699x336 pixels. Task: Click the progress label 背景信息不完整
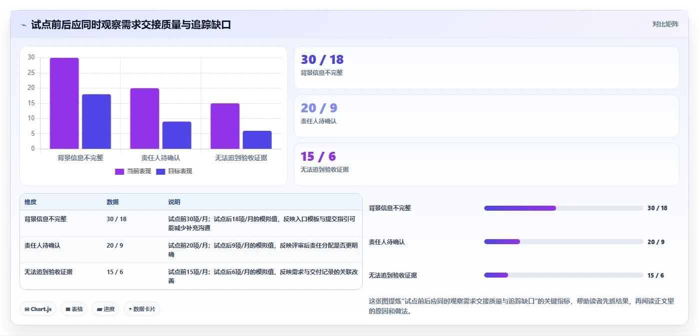click(390, 208)
